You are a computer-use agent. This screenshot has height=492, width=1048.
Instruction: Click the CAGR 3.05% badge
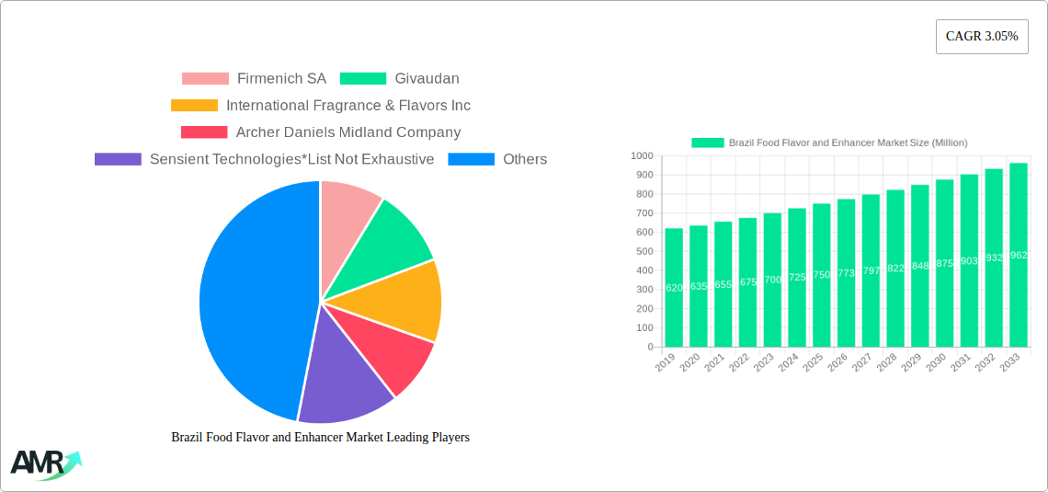981,37
